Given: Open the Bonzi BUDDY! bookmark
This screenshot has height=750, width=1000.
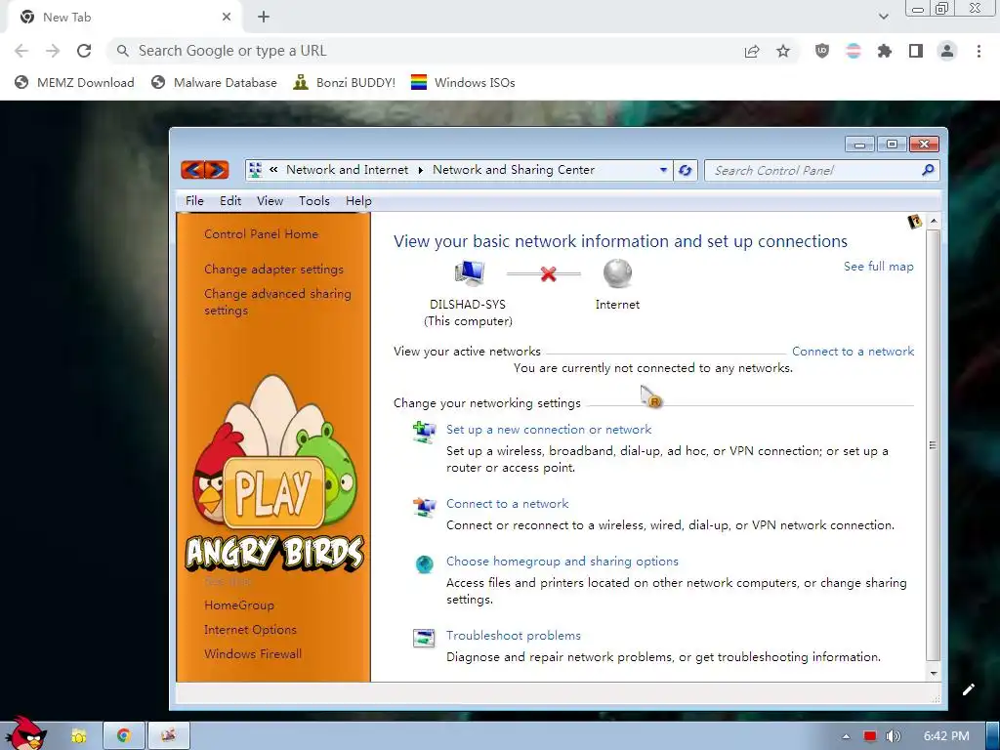Looking at the screenshot, I should point(344,82).
